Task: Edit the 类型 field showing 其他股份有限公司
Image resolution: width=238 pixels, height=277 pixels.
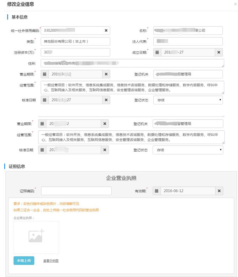Action: click(75, 41)
